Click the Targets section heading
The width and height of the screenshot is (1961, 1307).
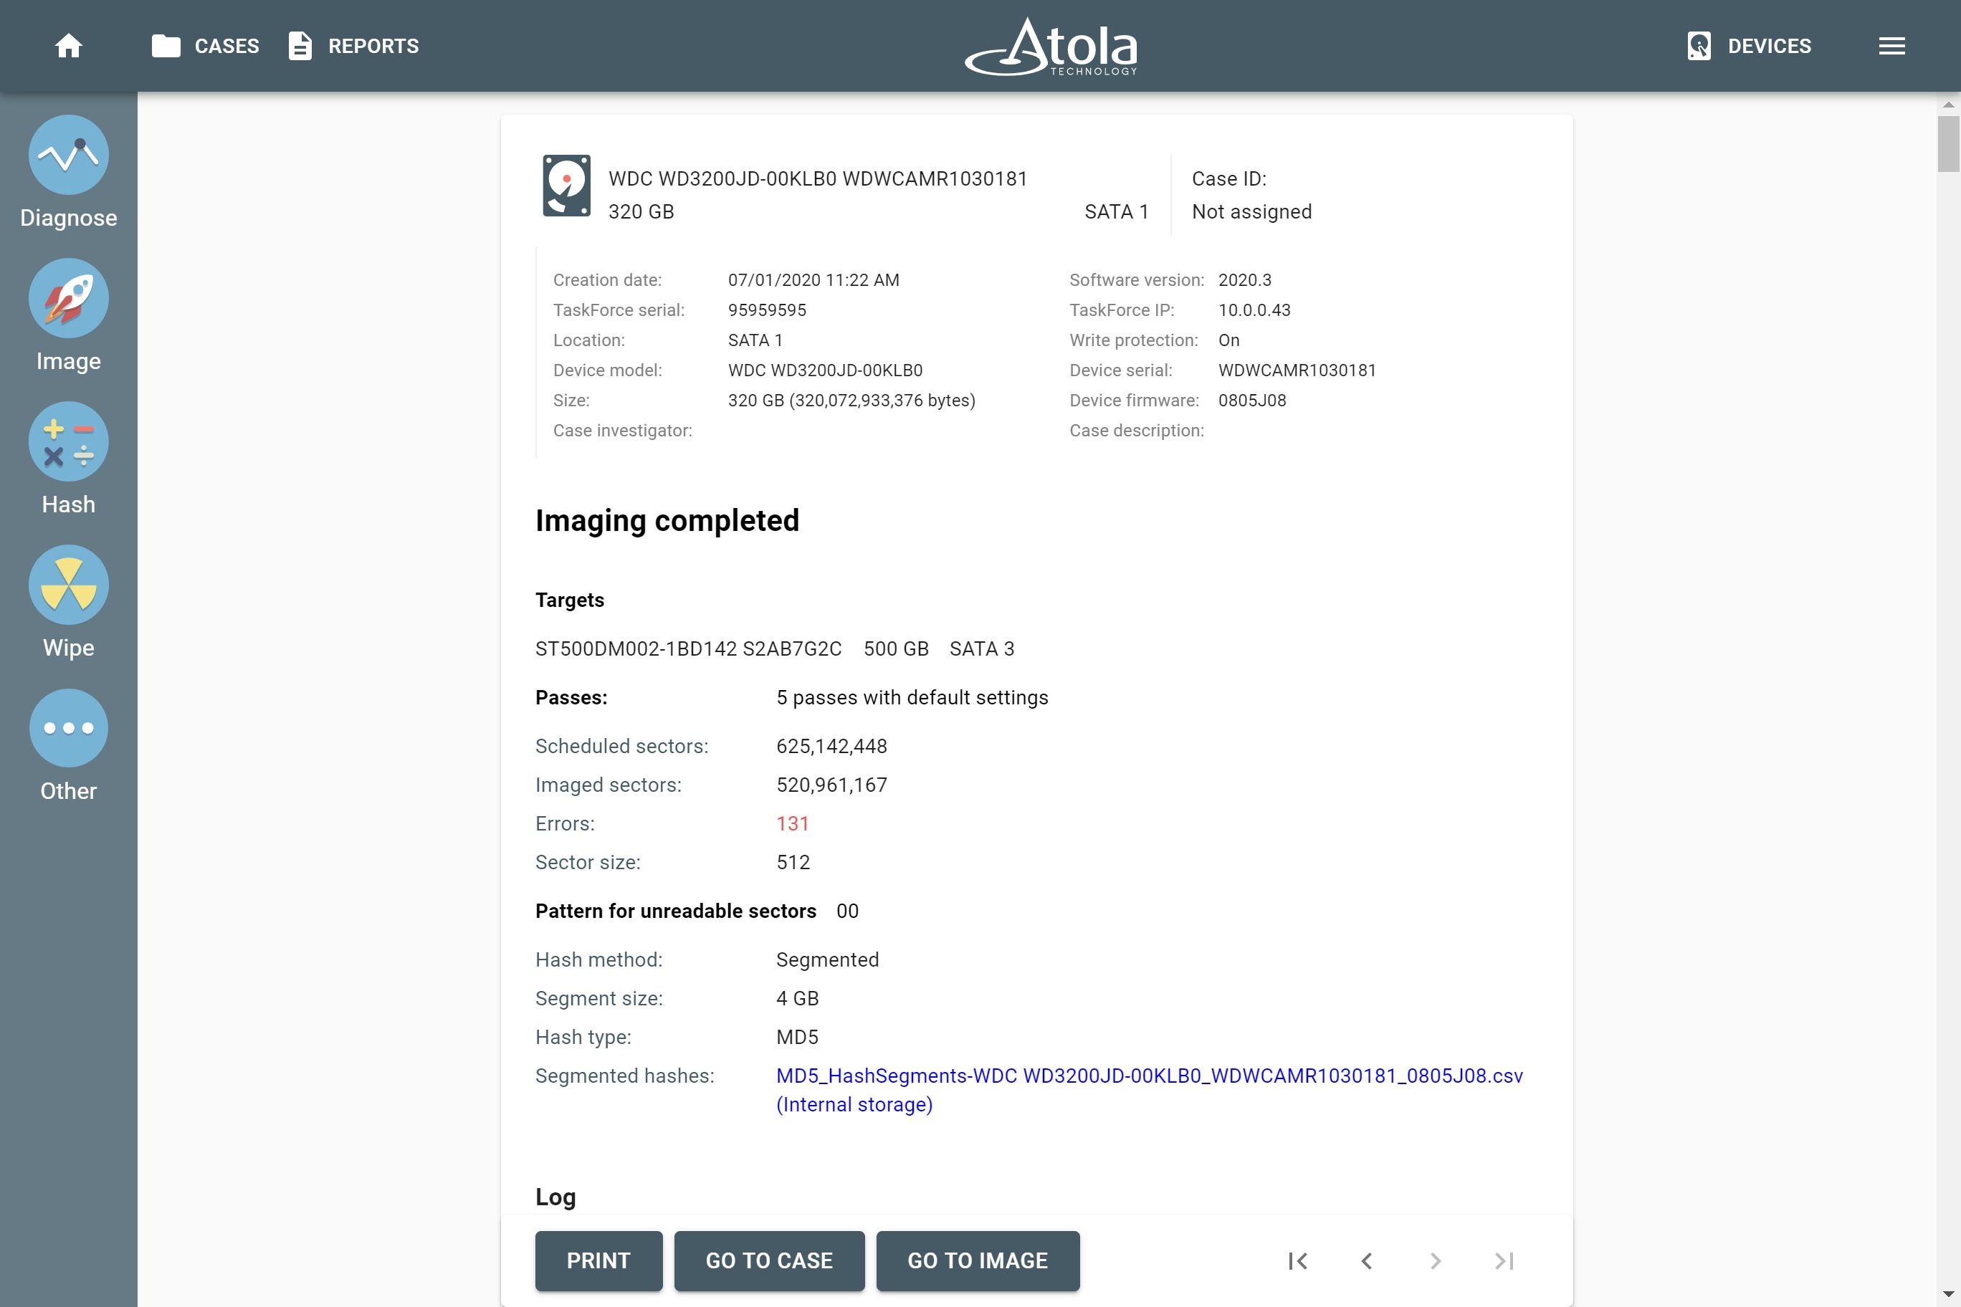click(570, 600)
